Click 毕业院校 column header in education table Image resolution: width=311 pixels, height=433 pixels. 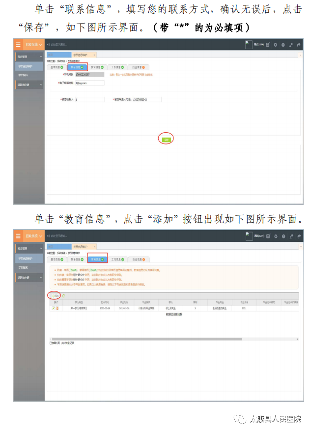click(x=146, y=302)
